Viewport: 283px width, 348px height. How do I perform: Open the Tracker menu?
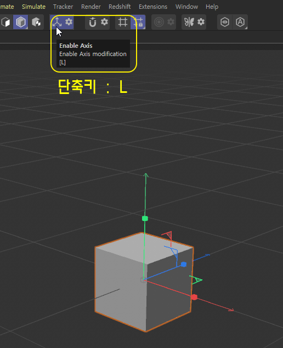point(63,7)
